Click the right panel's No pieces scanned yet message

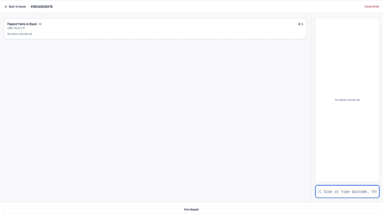tap(347, 100)
